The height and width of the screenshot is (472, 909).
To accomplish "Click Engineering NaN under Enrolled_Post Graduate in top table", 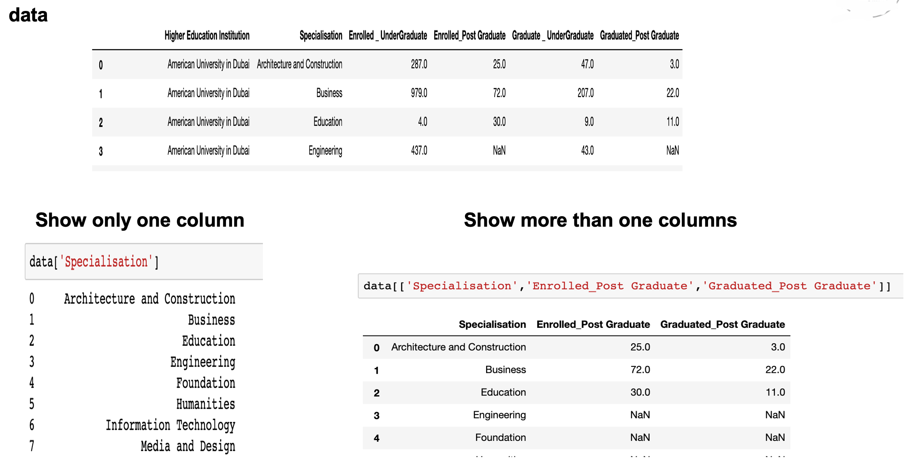I will [499, 151].
